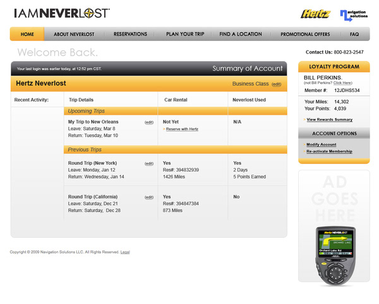Edit My Trip to New Orleans

pyautogui.click(x=149, y=122)
